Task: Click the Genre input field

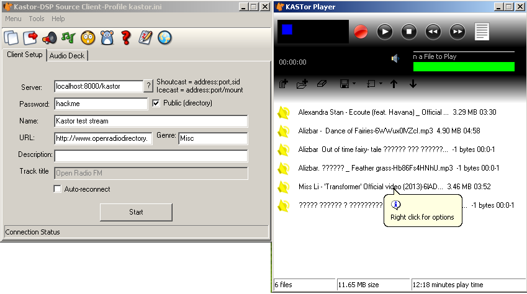Action: click(213, 138)
